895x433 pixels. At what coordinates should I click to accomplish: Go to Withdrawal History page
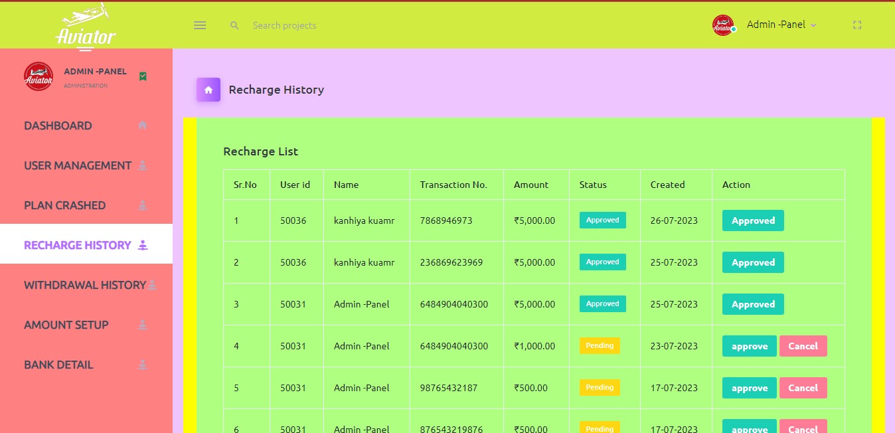point(85,285)
